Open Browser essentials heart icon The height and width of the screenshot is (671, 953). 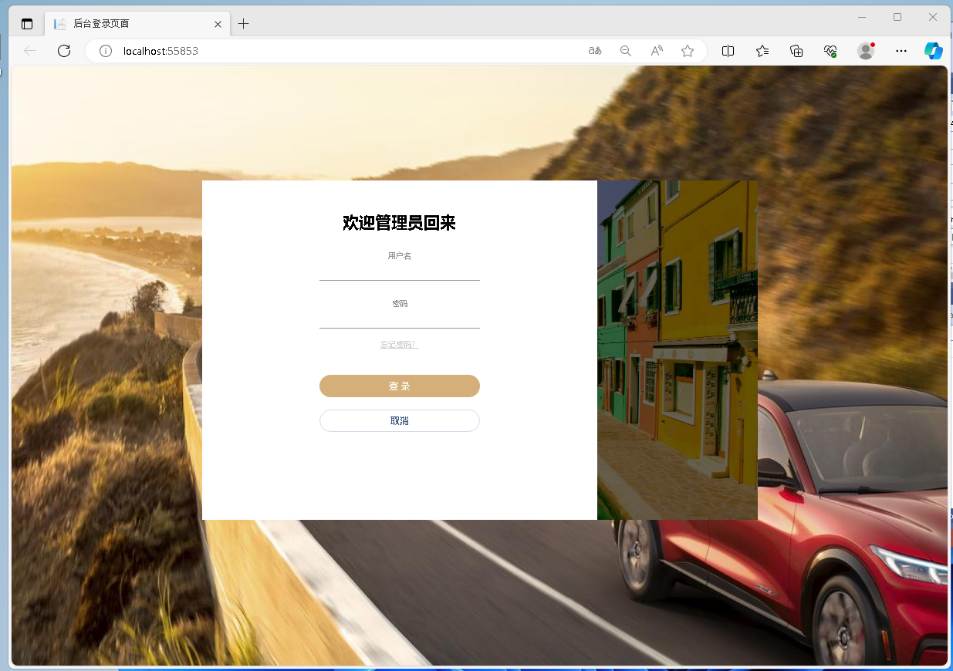[x=830, y=51]
